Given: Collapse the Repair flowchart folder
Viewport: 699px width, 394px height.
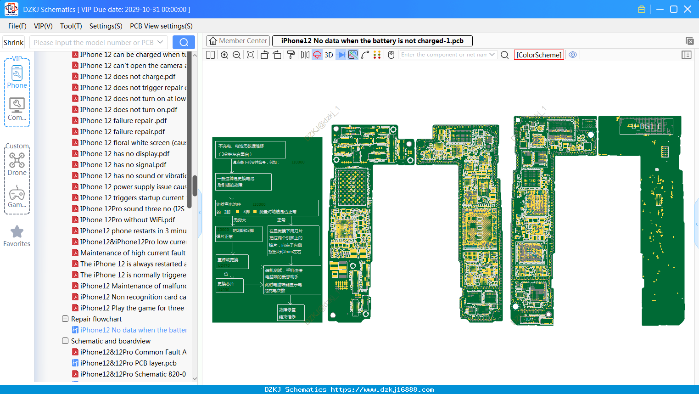Looking at the screenshot, I should 65,319.
